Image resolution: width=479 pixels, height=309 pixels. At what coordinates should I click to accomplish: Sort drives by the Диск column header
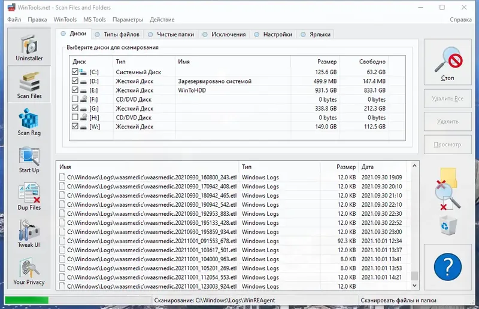(x=91, y=62)
